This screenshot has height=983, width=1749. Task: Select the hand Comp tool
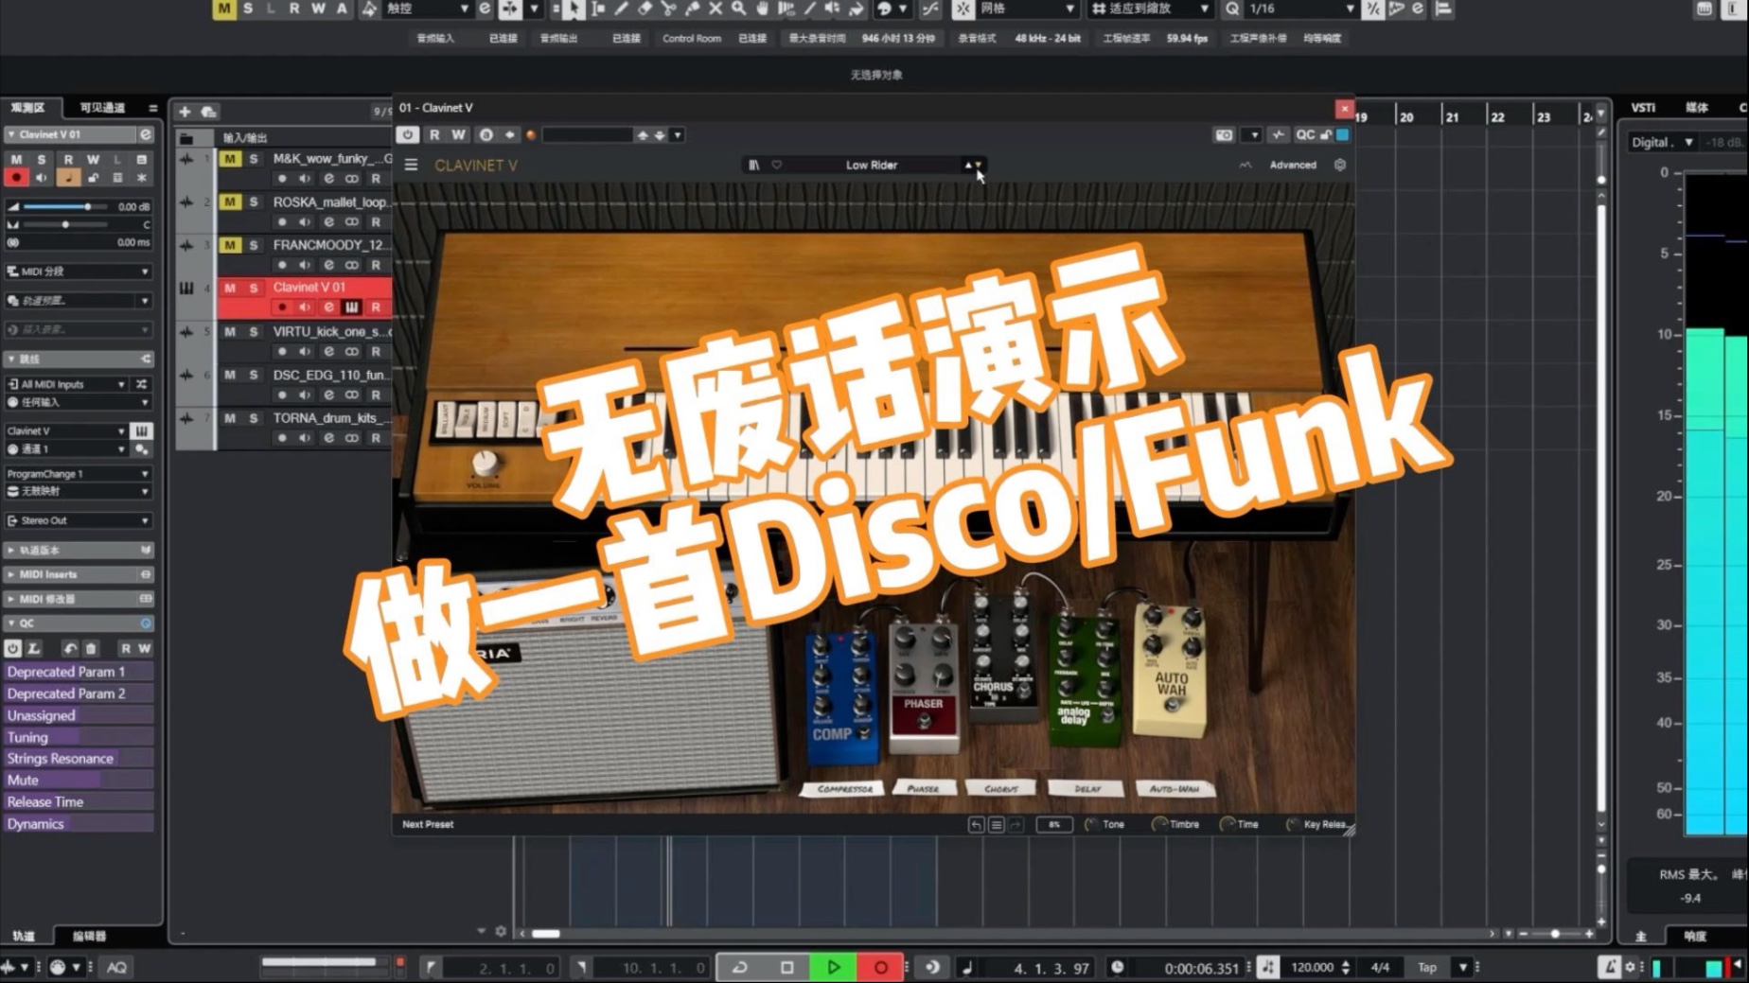click(x=762, y=9)
